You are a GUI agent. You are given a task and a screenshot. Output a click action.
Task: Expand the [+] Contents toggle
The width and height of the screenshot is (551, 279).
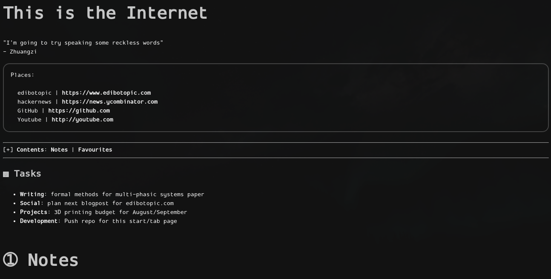8,149
